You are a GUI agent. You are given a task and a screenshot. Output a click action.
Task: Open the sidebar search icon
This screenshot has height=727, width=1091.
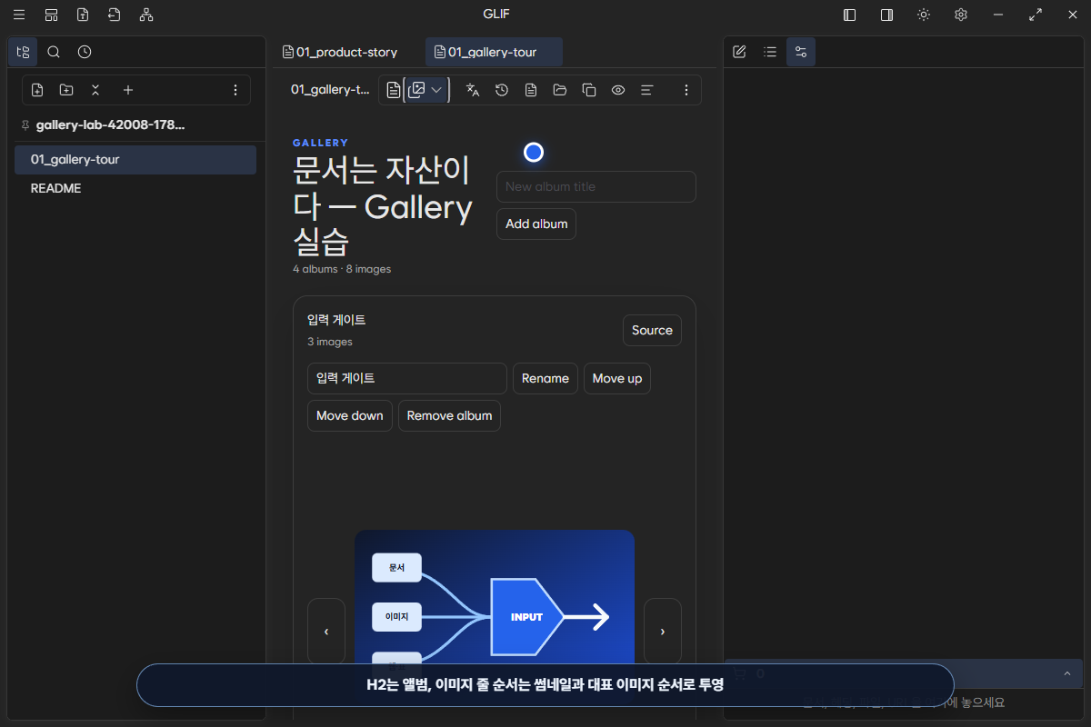pyautogui.click(x=54, y=52)
